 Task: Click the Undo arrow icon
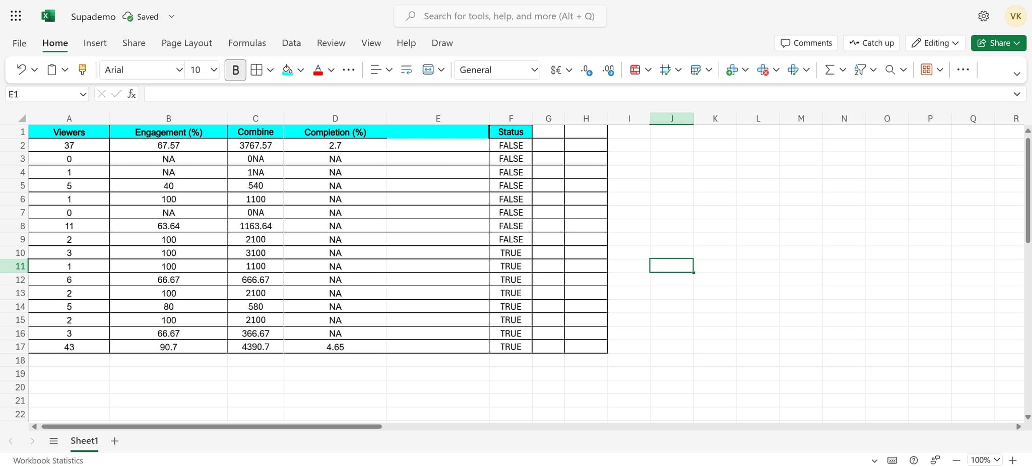pos(21,70)
